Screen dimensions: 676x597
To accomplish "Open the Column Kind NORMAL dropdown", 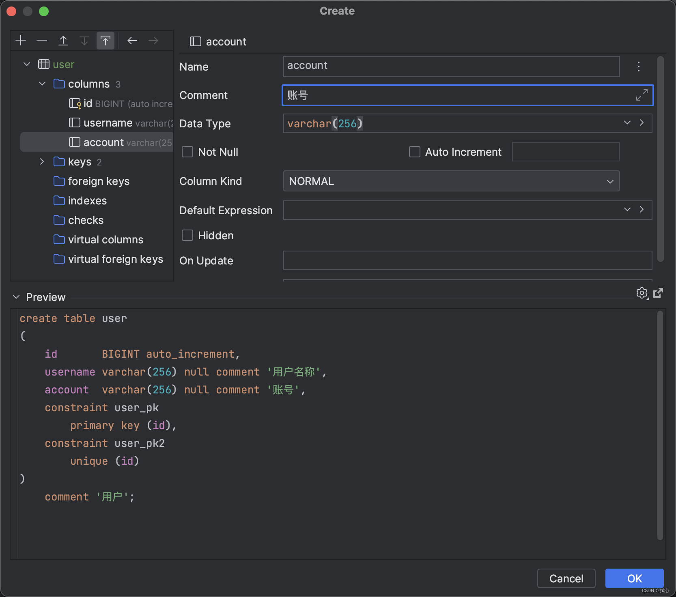I will (x=451, y=181).
